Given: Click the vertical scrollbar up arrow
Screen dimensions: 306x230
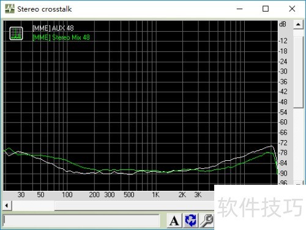Looking at the screenshot, I should click(298, 24).
